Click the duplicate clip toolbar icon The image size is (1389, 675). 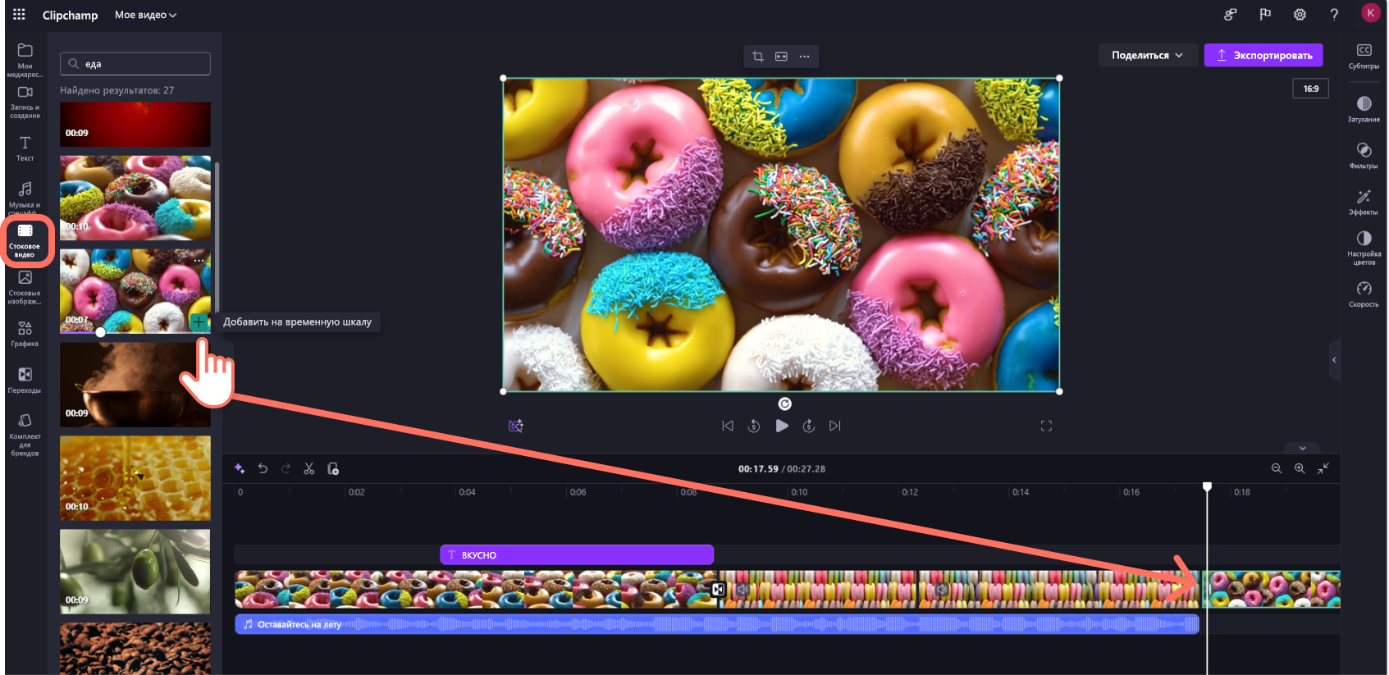[333, 468]
